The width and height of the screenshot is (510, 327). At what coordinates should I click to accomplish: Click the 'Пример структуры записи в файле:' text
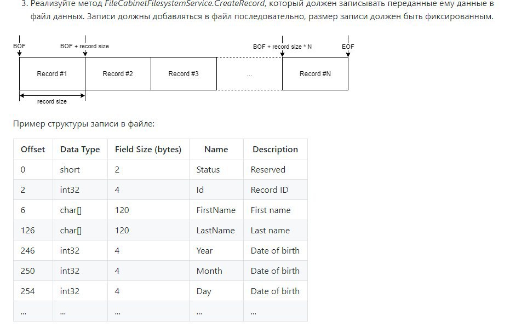click(84, 124)
